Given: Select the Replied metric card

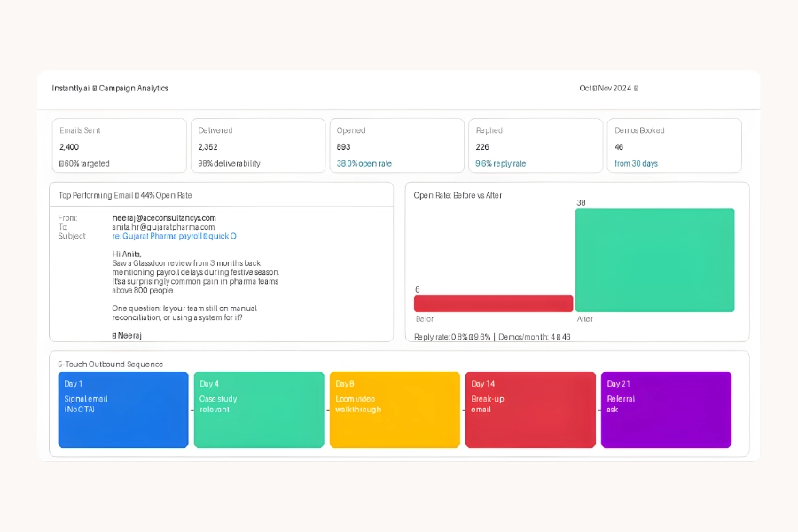Looking at the screenshot, I should tap(536, 145).
